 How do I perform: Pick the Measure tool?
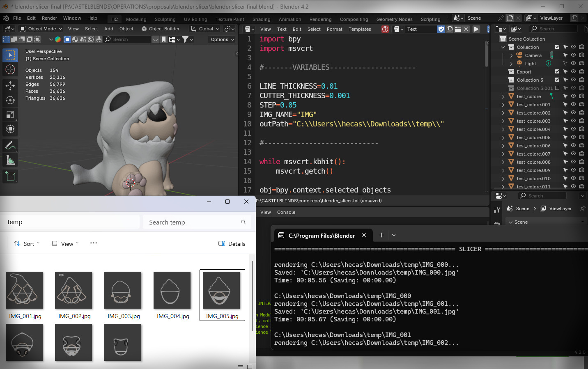click(10, 160)
